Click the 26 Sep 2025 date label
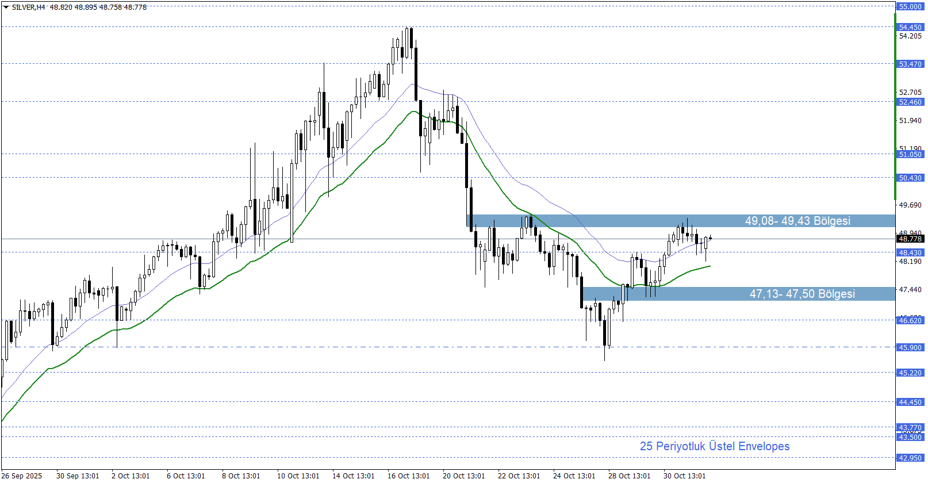928x483 pixels. [22, 476]
